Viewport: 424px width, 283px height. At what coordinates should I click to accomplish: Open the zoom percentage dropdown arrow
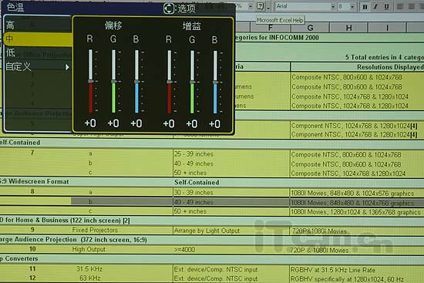pyautogui.click(x=251, y=6)
